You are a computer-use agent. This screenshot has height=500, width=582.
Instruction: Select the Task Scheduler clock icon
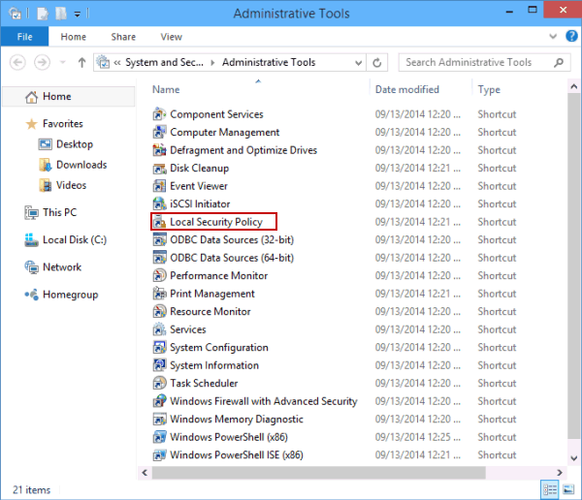click(160, 383)
